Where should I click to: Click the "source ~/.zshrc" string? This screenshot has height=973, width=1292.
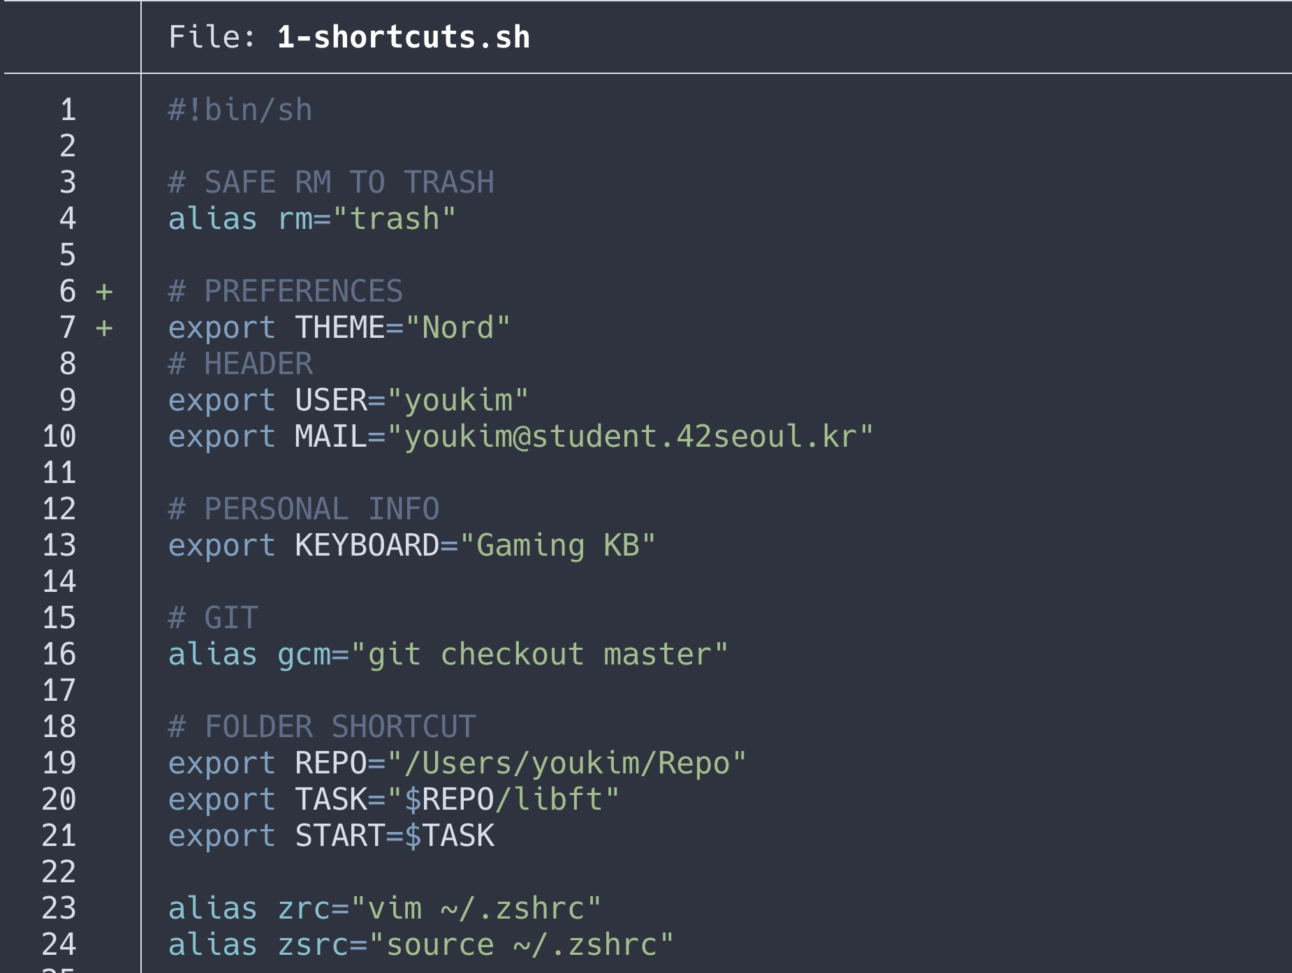(x=521, y=945)
